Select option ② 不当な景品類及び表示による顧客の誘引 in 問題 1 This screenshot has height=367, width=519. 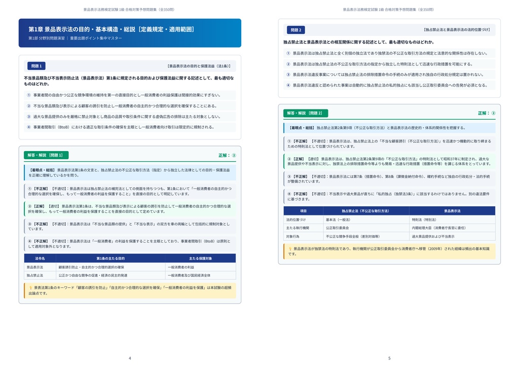tap(130, 106)
